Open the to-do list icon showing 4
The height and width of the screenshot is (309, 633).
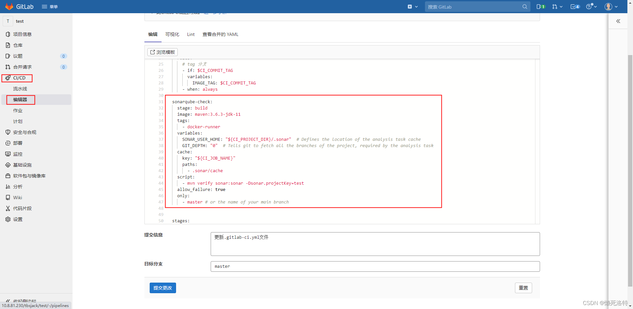(575, 7)
